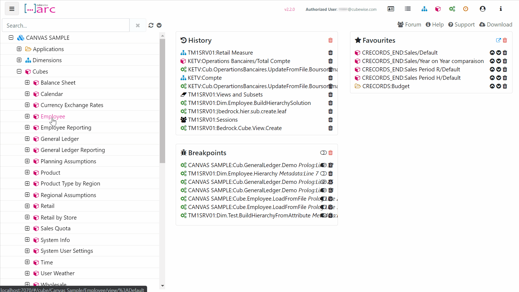The width and height of the screenshot is (519, 292).
Task: Delete the Views and Subsets history entry
Action: pyautogui.click(x=330, y=95)
